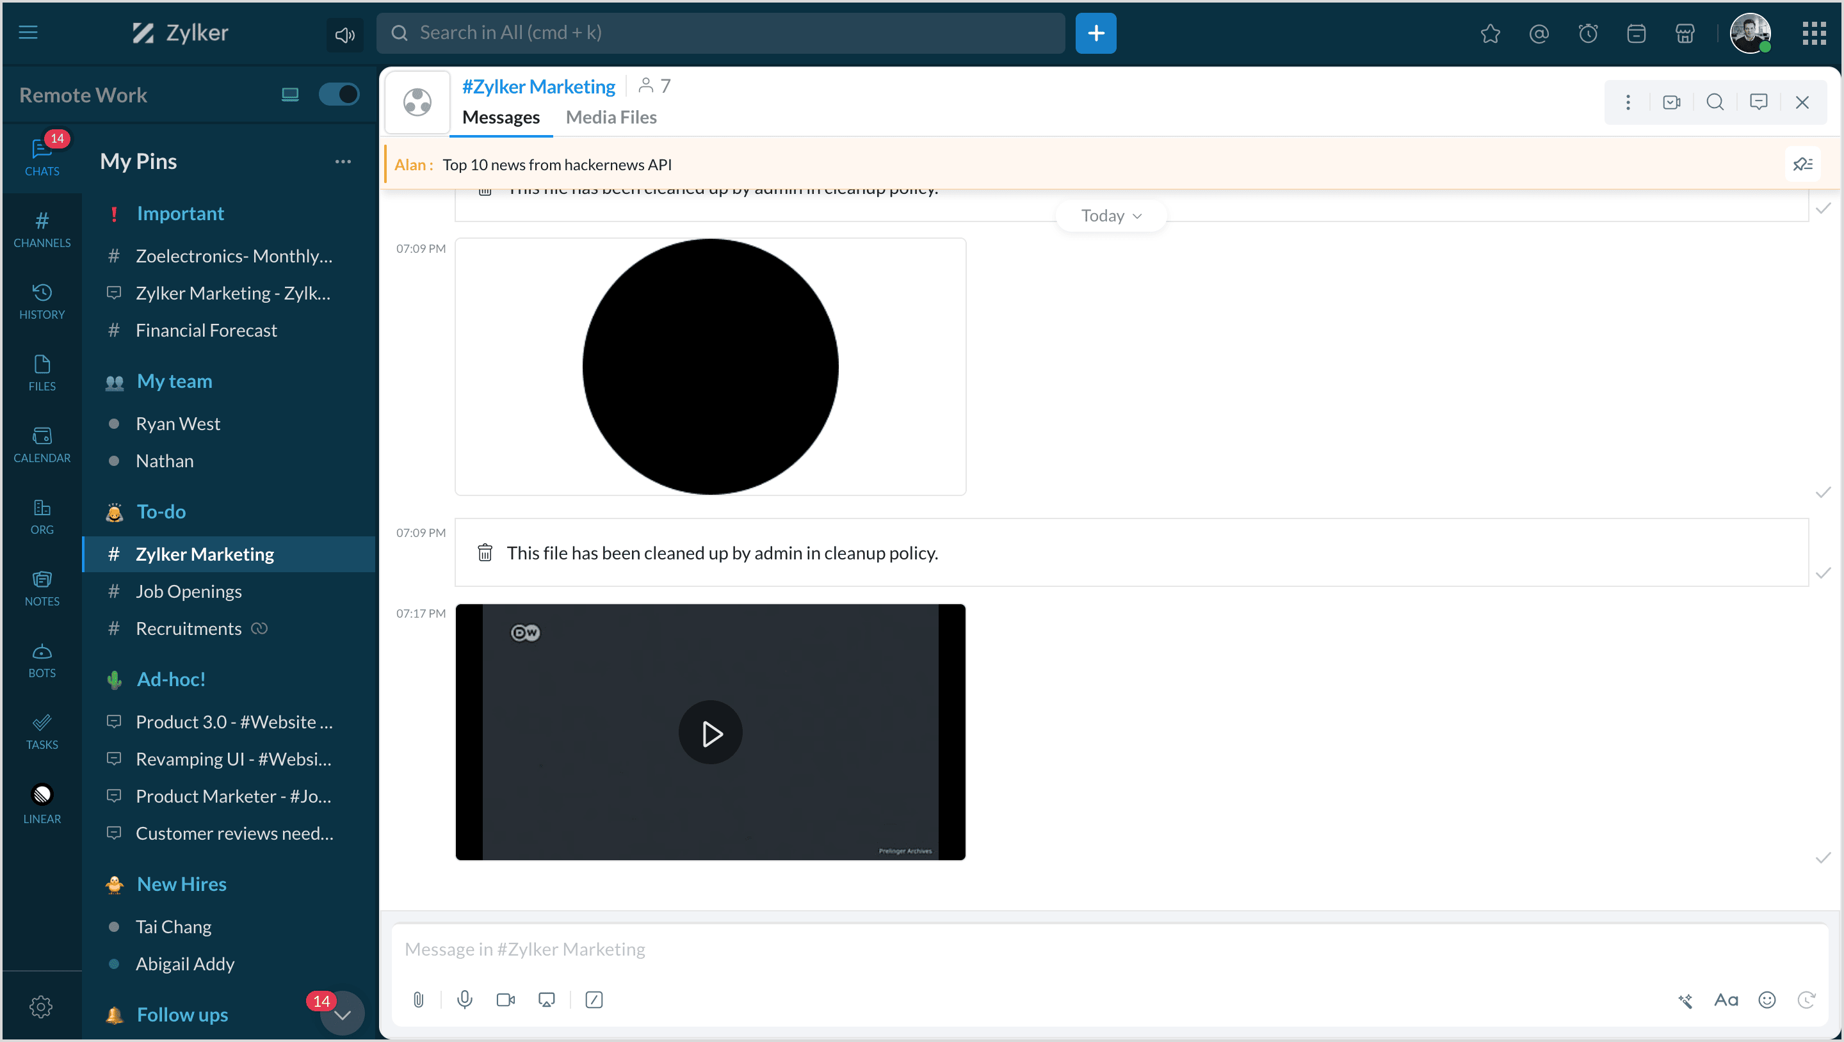Open pinned messages list icon
Screen dimensions: 1844x1042
(x=1802, y=164)
